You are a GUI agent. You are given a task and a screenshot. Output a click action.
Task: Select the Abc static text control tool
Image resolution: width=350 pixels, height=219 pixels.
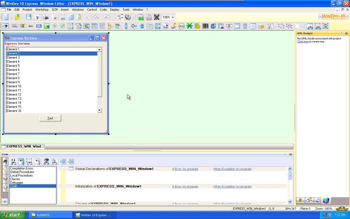point(31,26)
